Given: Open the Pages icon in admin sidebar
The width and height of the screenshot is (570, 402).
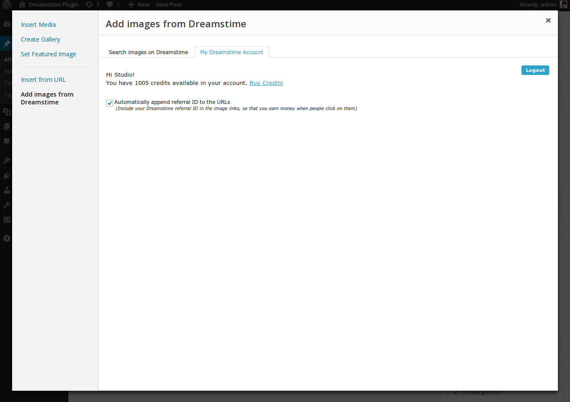Looking at the screenshot, I should tap(6, 126).
